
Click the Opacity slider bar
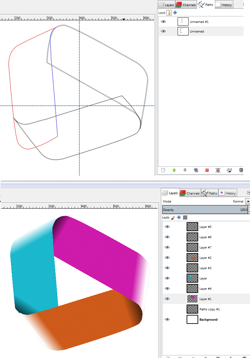[x=205, y=210]
